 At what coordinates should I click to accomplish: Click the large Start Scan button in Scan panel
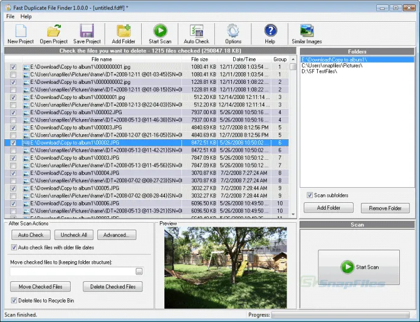(359, 267)
